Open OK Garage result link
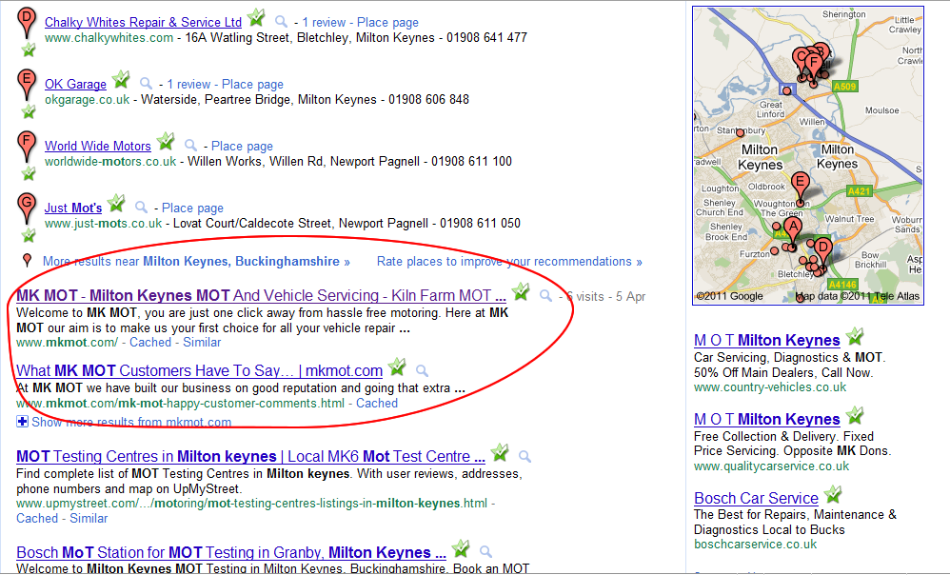950x575 pixels. pyautogui.click(x=75, y=84)
